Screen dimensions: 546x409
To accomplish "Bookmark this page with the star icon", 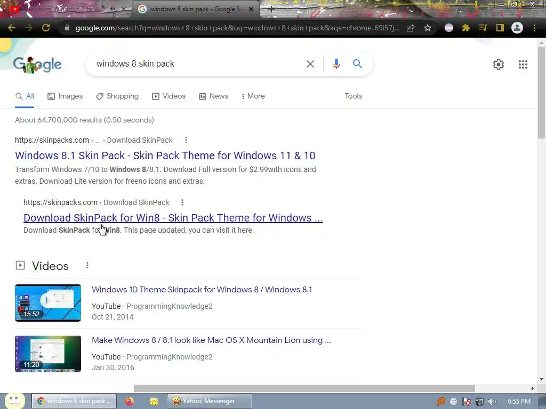I will tap(428, 28).
